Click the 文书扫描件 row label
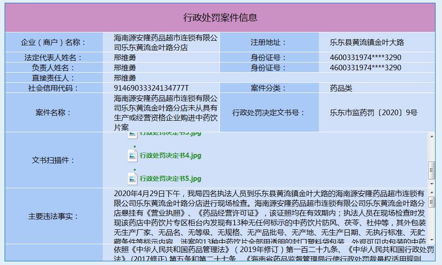 pyautogui.click(x=54, y=160)
